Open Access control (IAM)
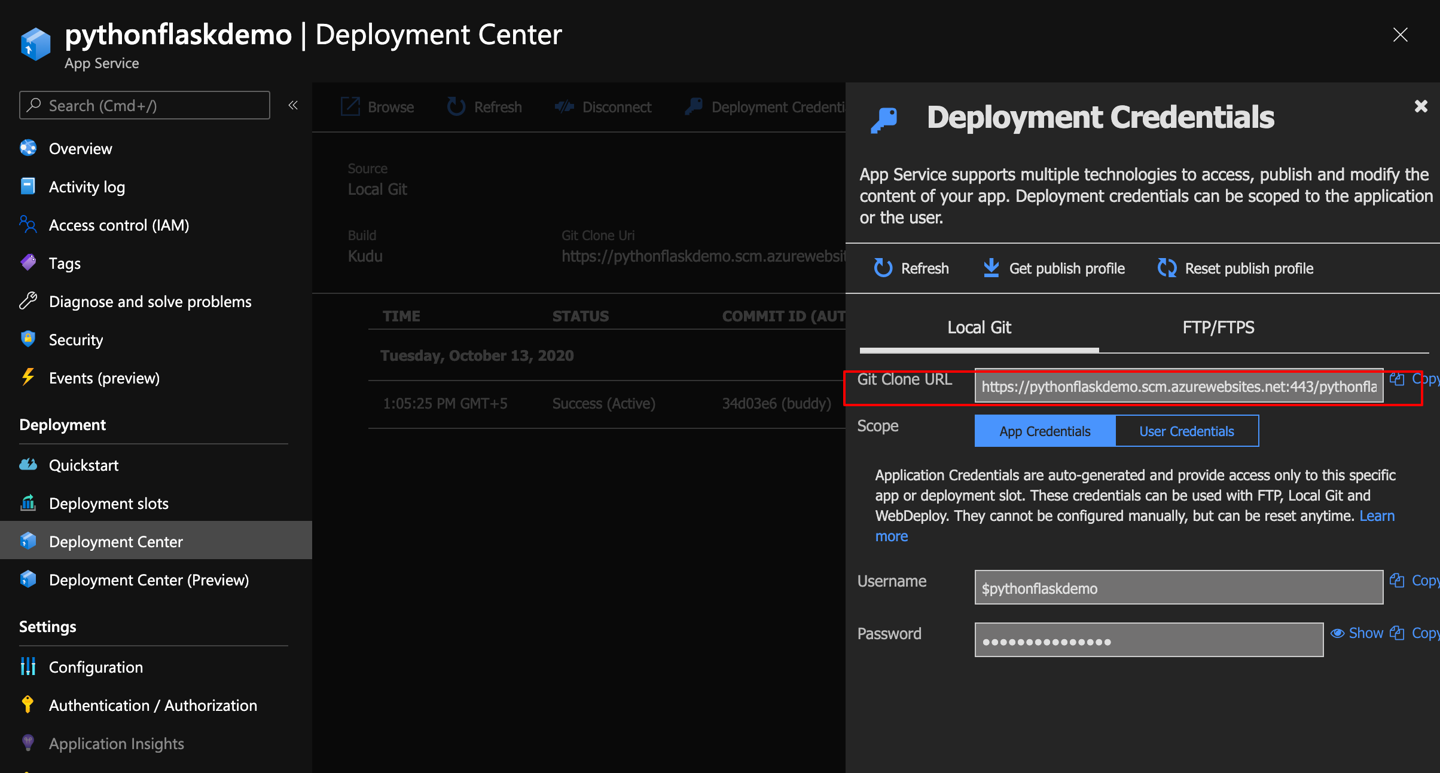 [119, 225]
